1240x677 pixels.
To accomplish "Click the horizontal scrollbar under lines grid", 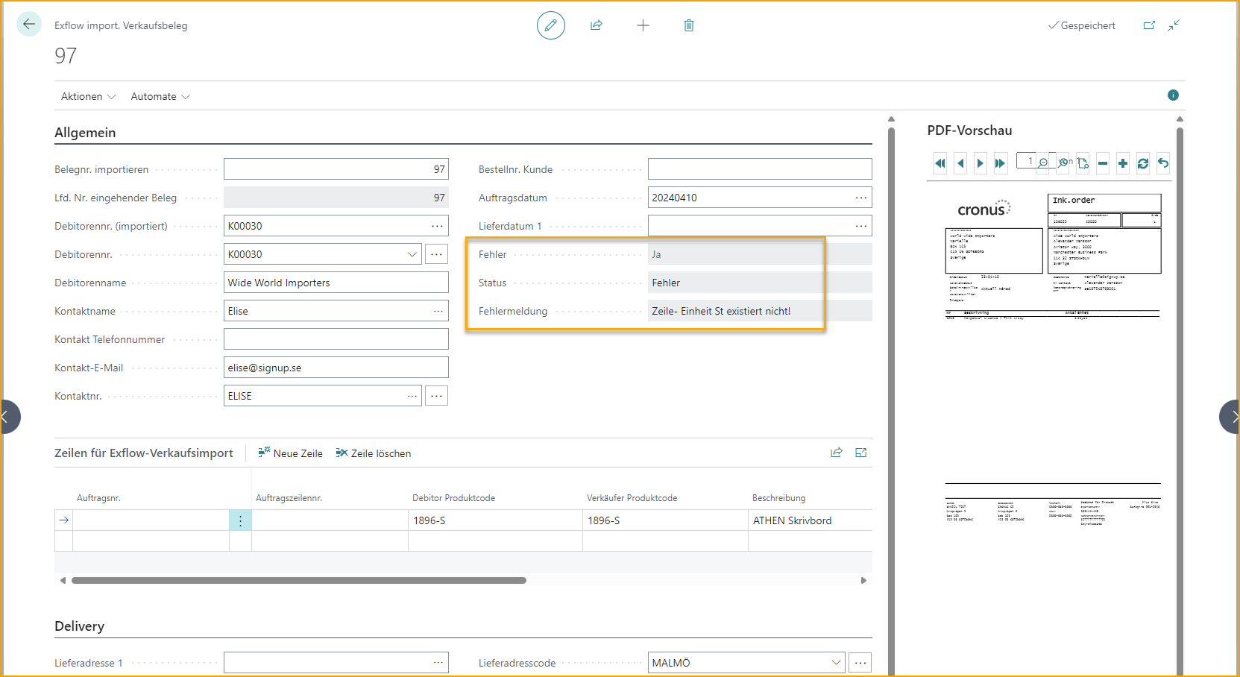I will click(298, 580).
